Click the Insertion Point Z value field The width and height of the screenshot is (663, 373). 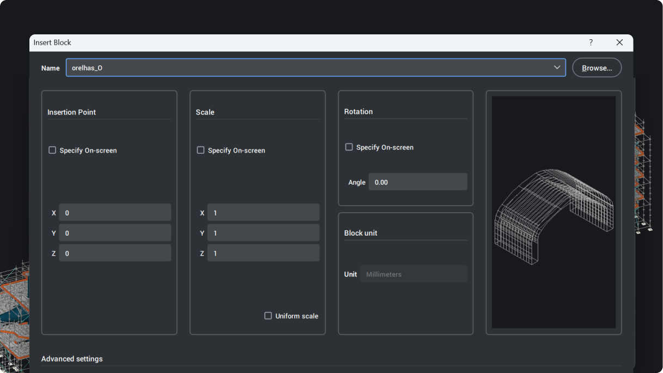[115, 252]
